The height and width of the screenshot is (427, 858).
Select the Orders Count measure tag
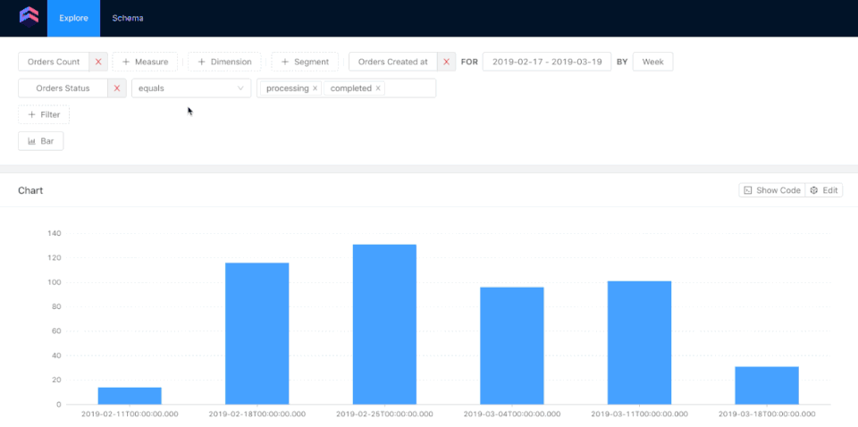(54, 62)
